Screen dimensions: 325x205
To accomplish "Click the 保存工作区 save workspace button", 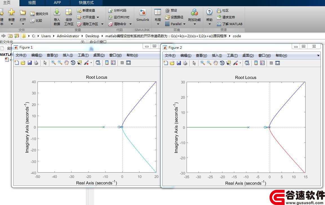I will tap(69, 17).
